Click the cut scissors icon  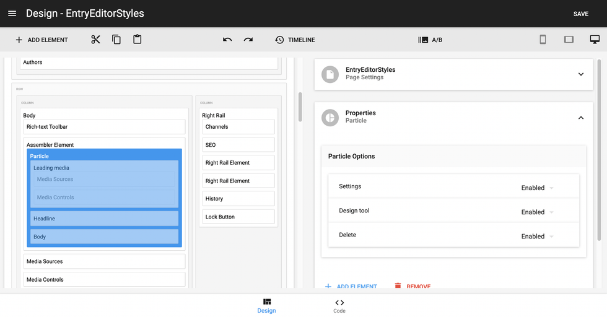(x=95, y=40)
